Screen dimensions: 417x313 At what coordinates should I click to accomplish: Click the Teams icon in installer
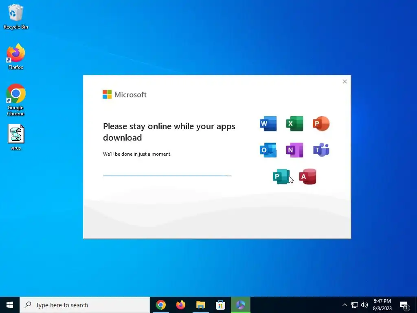click(321, 150)
